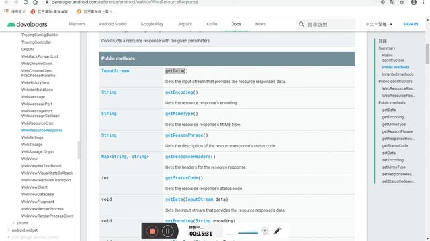
Task: Toggle the webcam icon in recorder bar
Action: [x=265, y=231]
